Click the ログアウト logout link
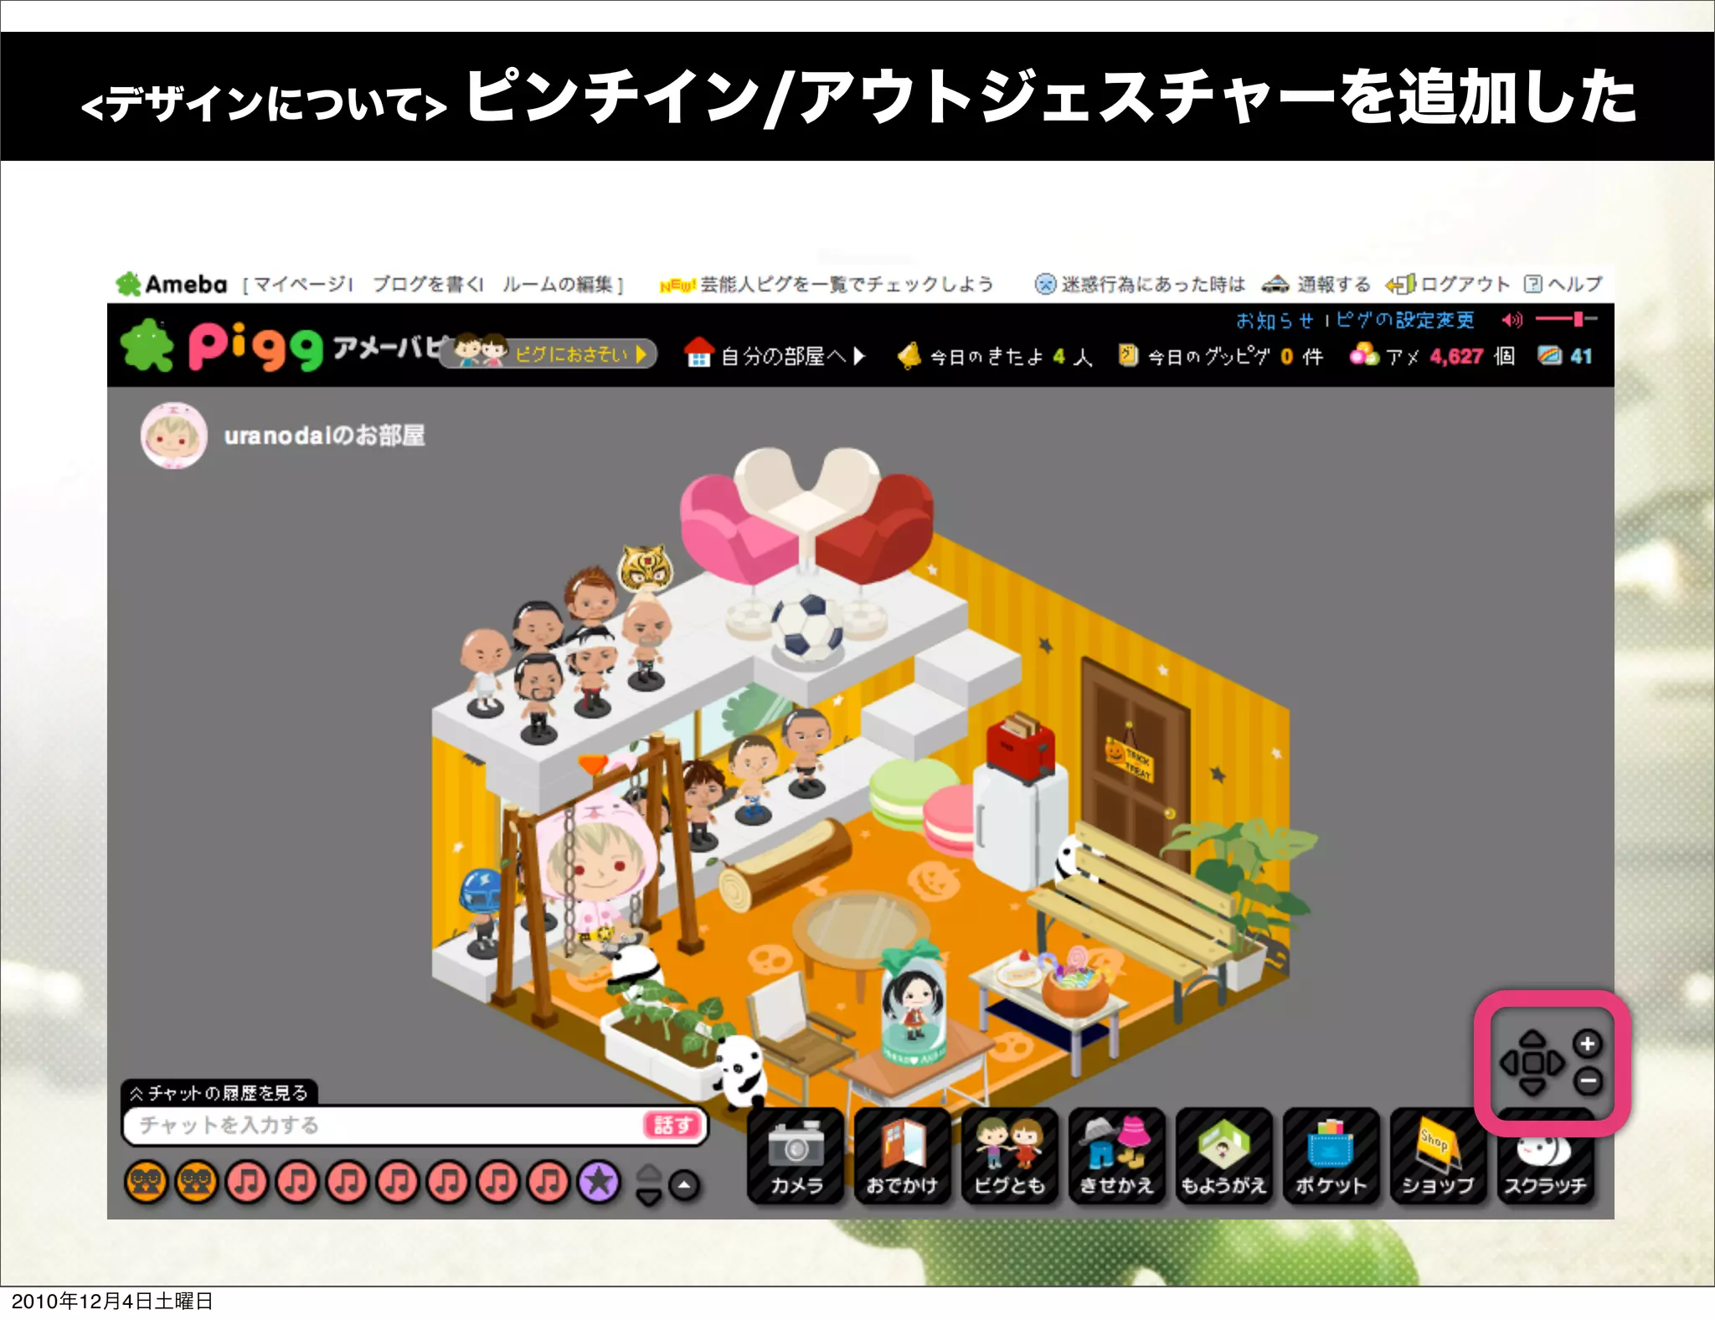Viewport: 1715px width, 1320px height. pyautogui.click(x=1464, y=285)
